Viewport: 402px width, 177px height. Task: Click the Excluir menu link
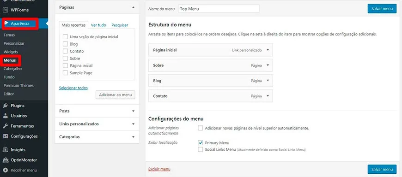tap(159, 169)
